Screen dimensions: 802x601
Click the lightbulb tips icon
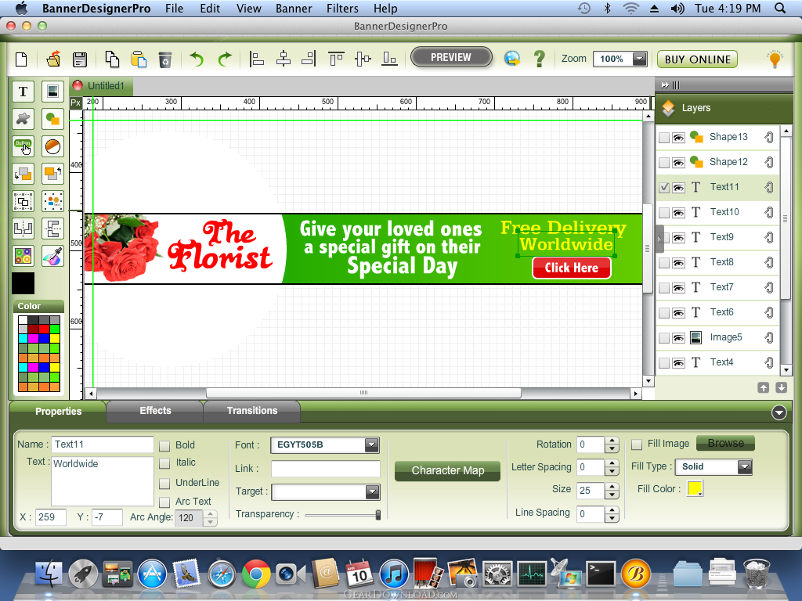click(775, 59)
